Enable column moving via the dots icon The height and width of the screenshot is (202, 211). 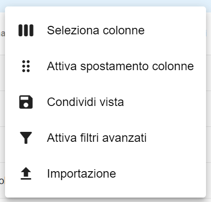coord(26,66)
